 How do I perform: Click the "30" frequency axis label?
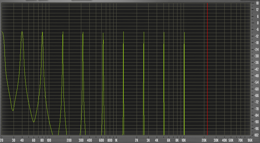pos(13,140)
